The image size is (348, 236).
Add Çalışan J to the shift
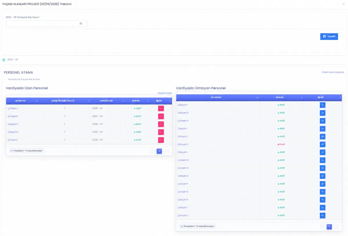(322, 137)
